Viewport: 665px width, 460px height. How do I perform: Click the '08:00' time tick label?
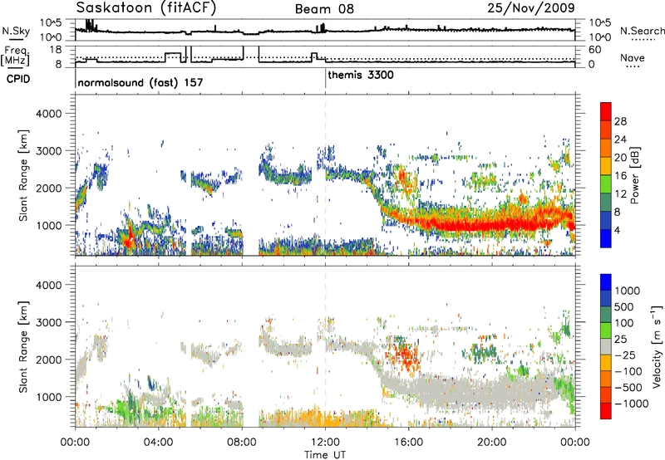[x=242, y=443]
